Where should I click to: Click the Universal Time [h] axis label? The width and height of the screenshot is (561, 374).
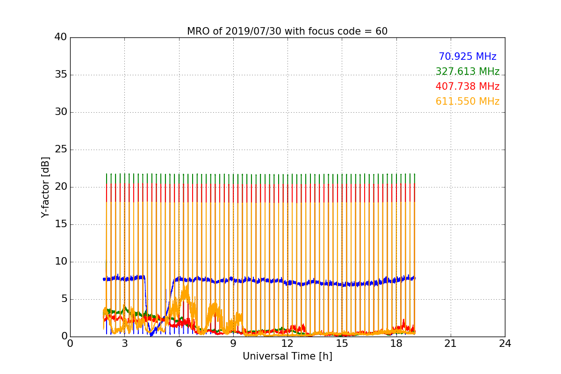point(287,356)
